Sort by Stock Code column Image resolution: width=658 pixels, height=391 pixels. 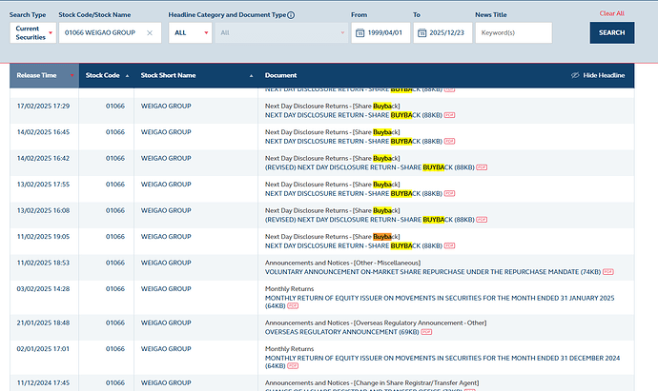[107, 75]
